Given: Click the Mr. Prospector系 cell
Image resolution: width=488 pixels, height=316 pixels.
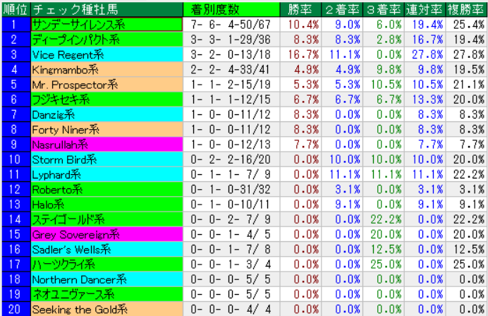Looking at the screenshot, I should click(x=106, y=85).
